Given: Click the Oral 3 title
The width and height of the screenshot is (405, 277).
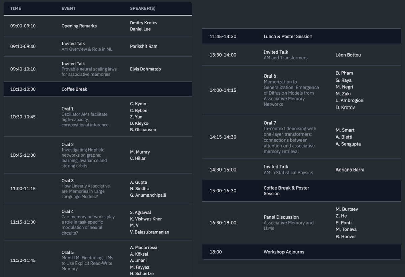Looking at the screenshot, I should click(x=67, y=181).
